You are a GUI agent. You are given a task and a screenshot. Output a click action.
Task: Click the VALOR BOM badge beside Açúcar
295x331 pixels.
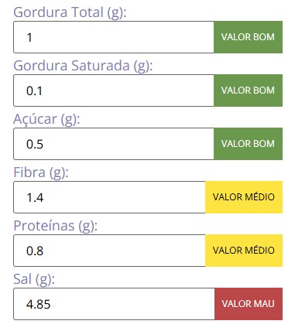point(248,144)
